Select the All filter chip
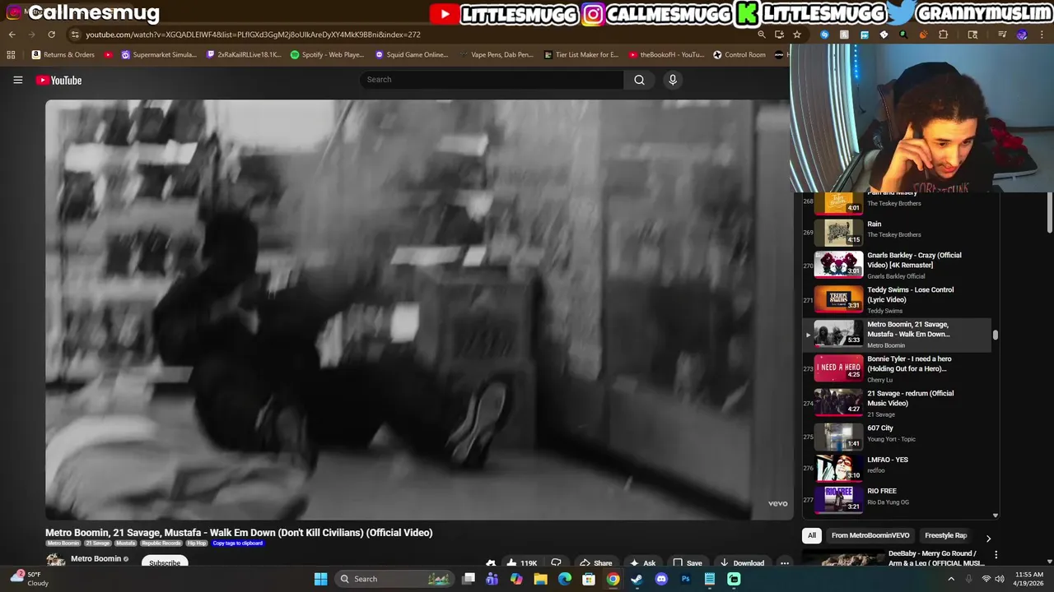Viewport: 1054px width, 592px height. pos(812,535)
